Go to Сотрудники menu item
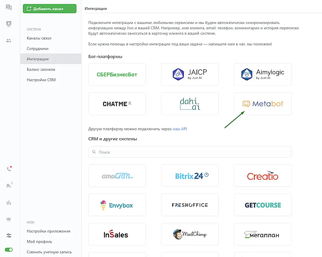The image size is (322, 257). [x=38, y=49]
